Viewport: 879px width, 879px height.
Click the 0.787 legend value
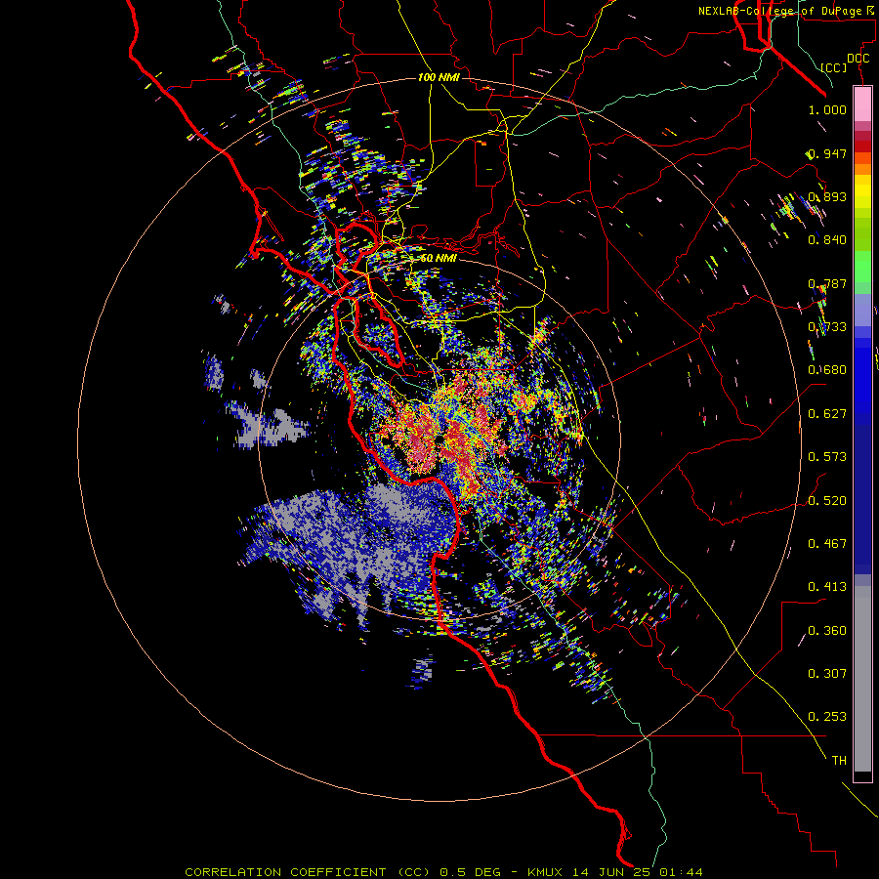pos(827,283)
